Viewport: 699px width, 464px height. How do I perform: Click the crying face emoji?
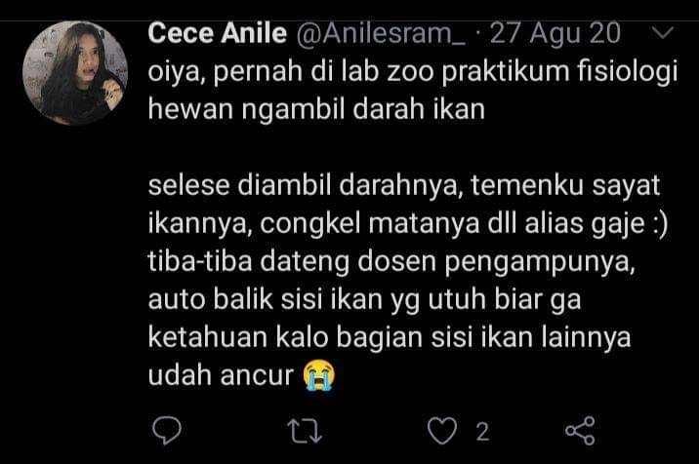[318, 376]
